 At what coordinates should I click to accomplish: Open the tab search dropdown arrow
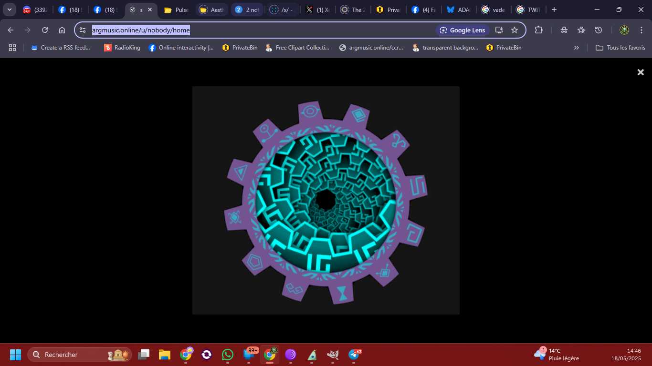(10, 10)
